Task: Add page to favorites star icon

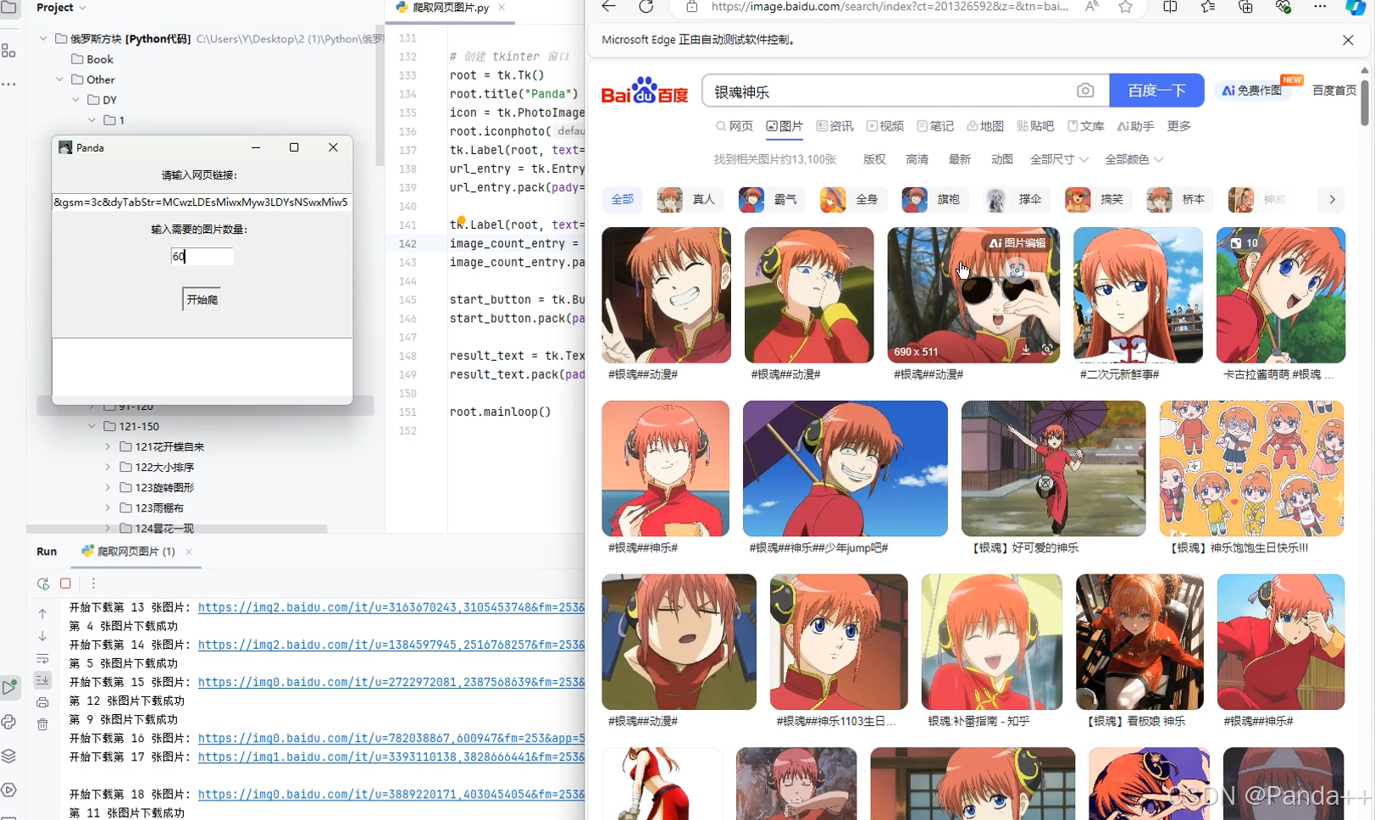Action: (x=1125, y=7)
